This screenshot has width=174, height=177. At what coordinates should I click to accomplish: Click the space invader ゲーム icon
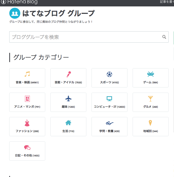150,74
